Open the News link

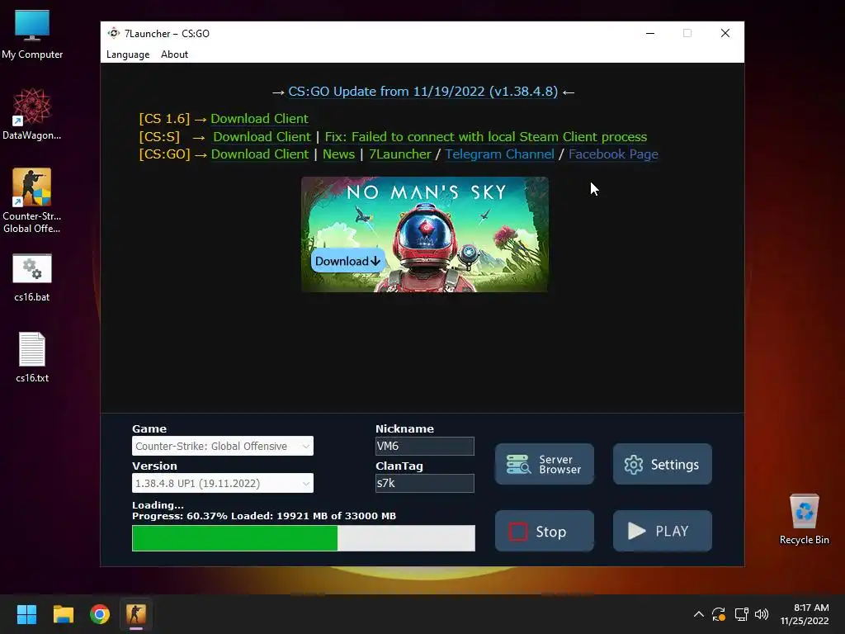click(338, 154)
